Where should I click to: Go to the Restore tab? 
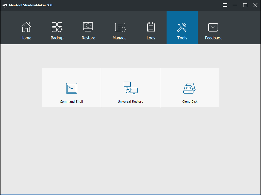[x=88, y=28]
